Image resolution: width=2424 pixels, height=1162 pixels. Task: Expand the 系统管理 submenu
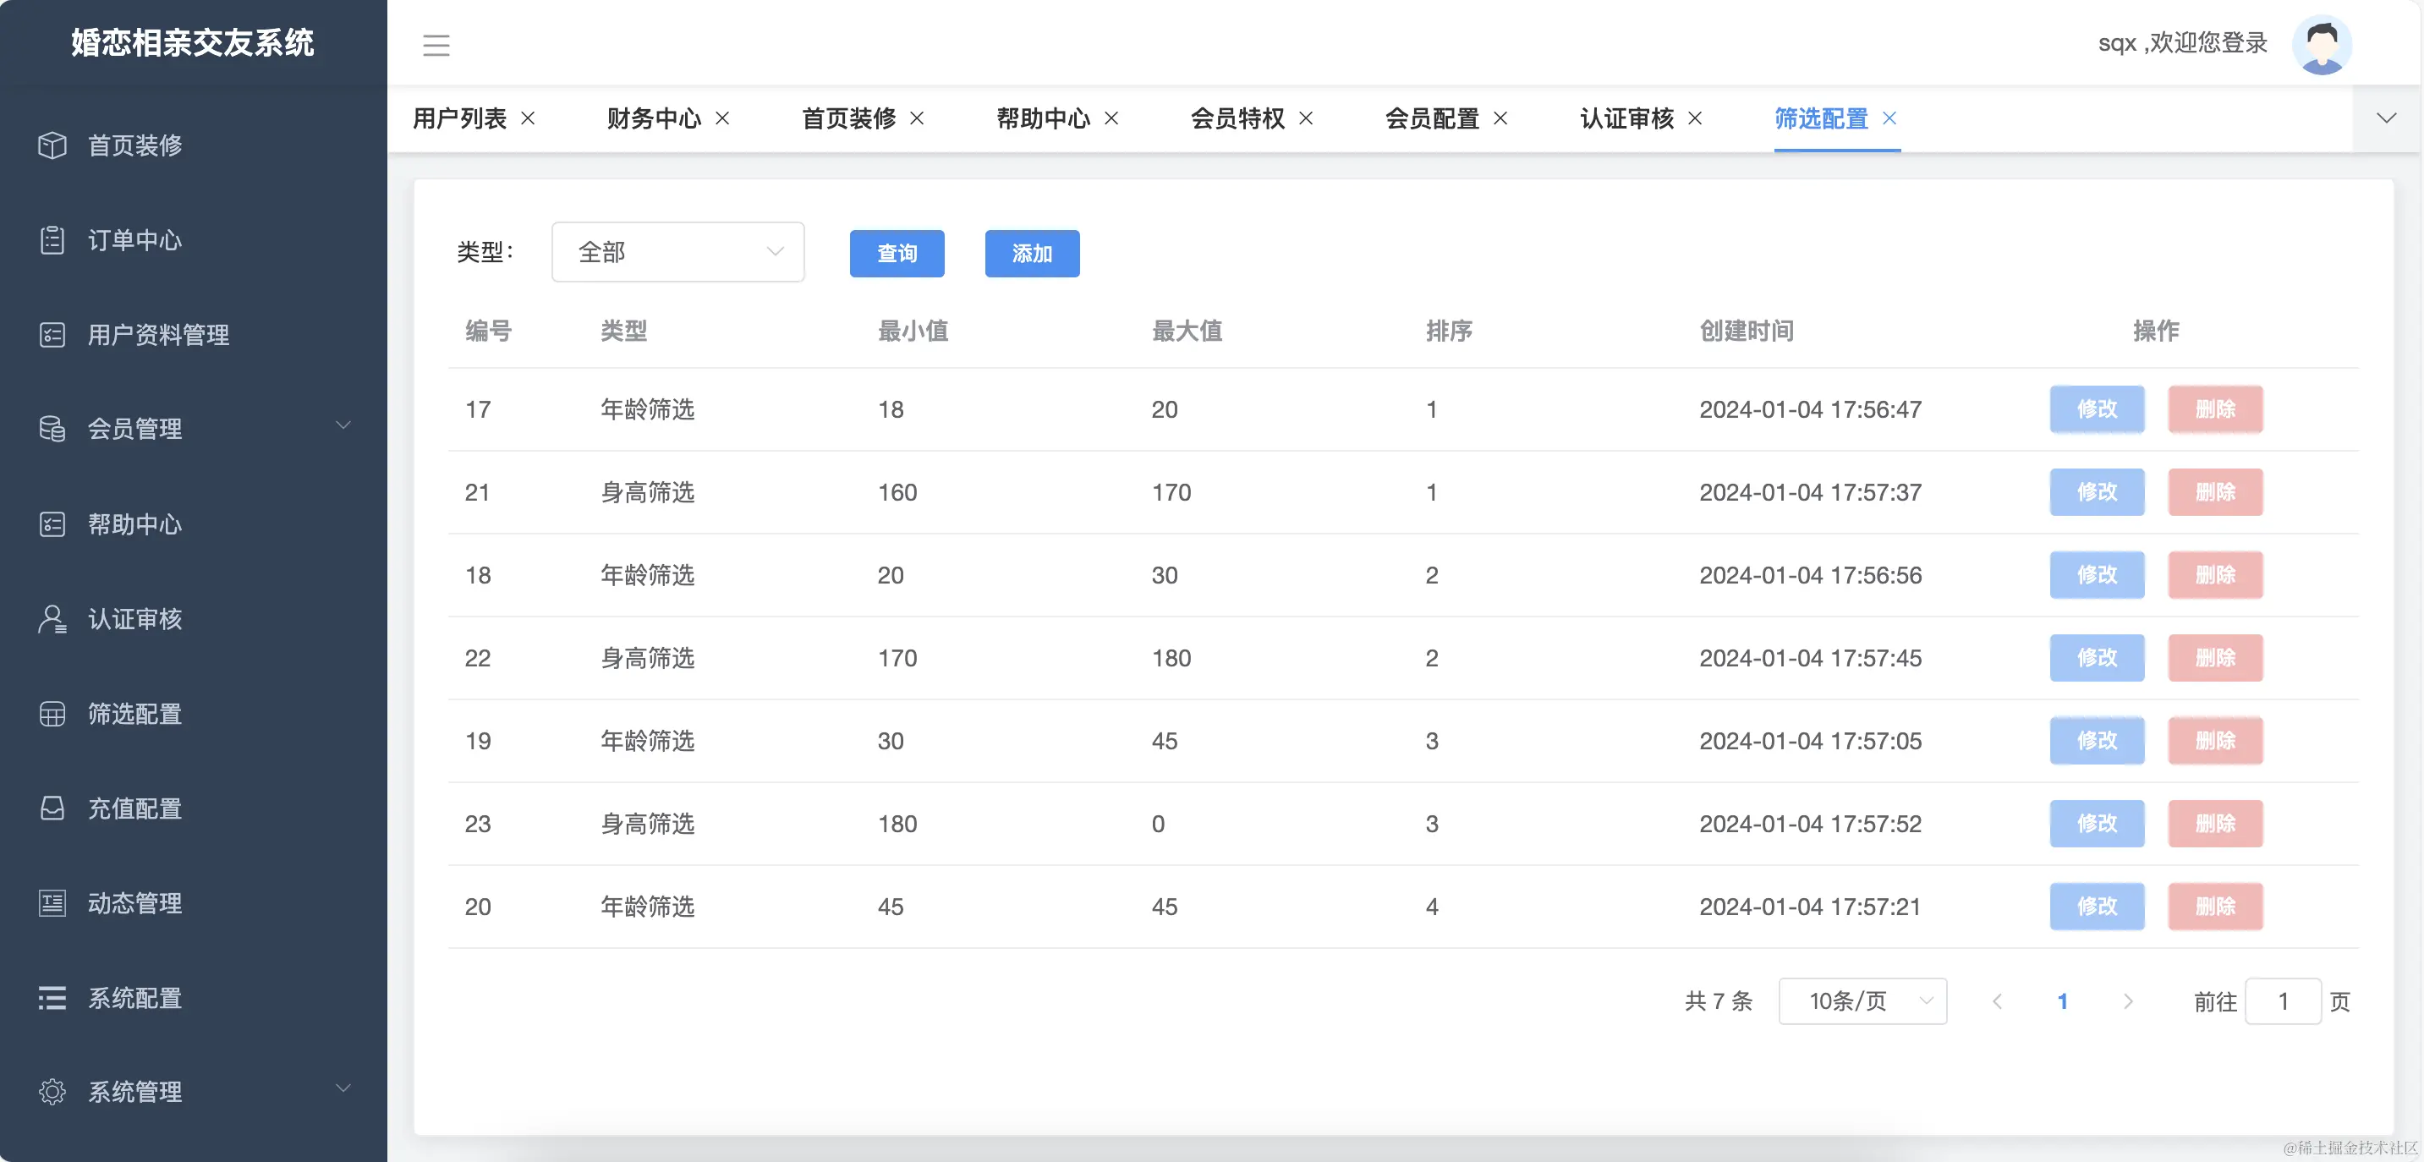[x=134, y=1092]
